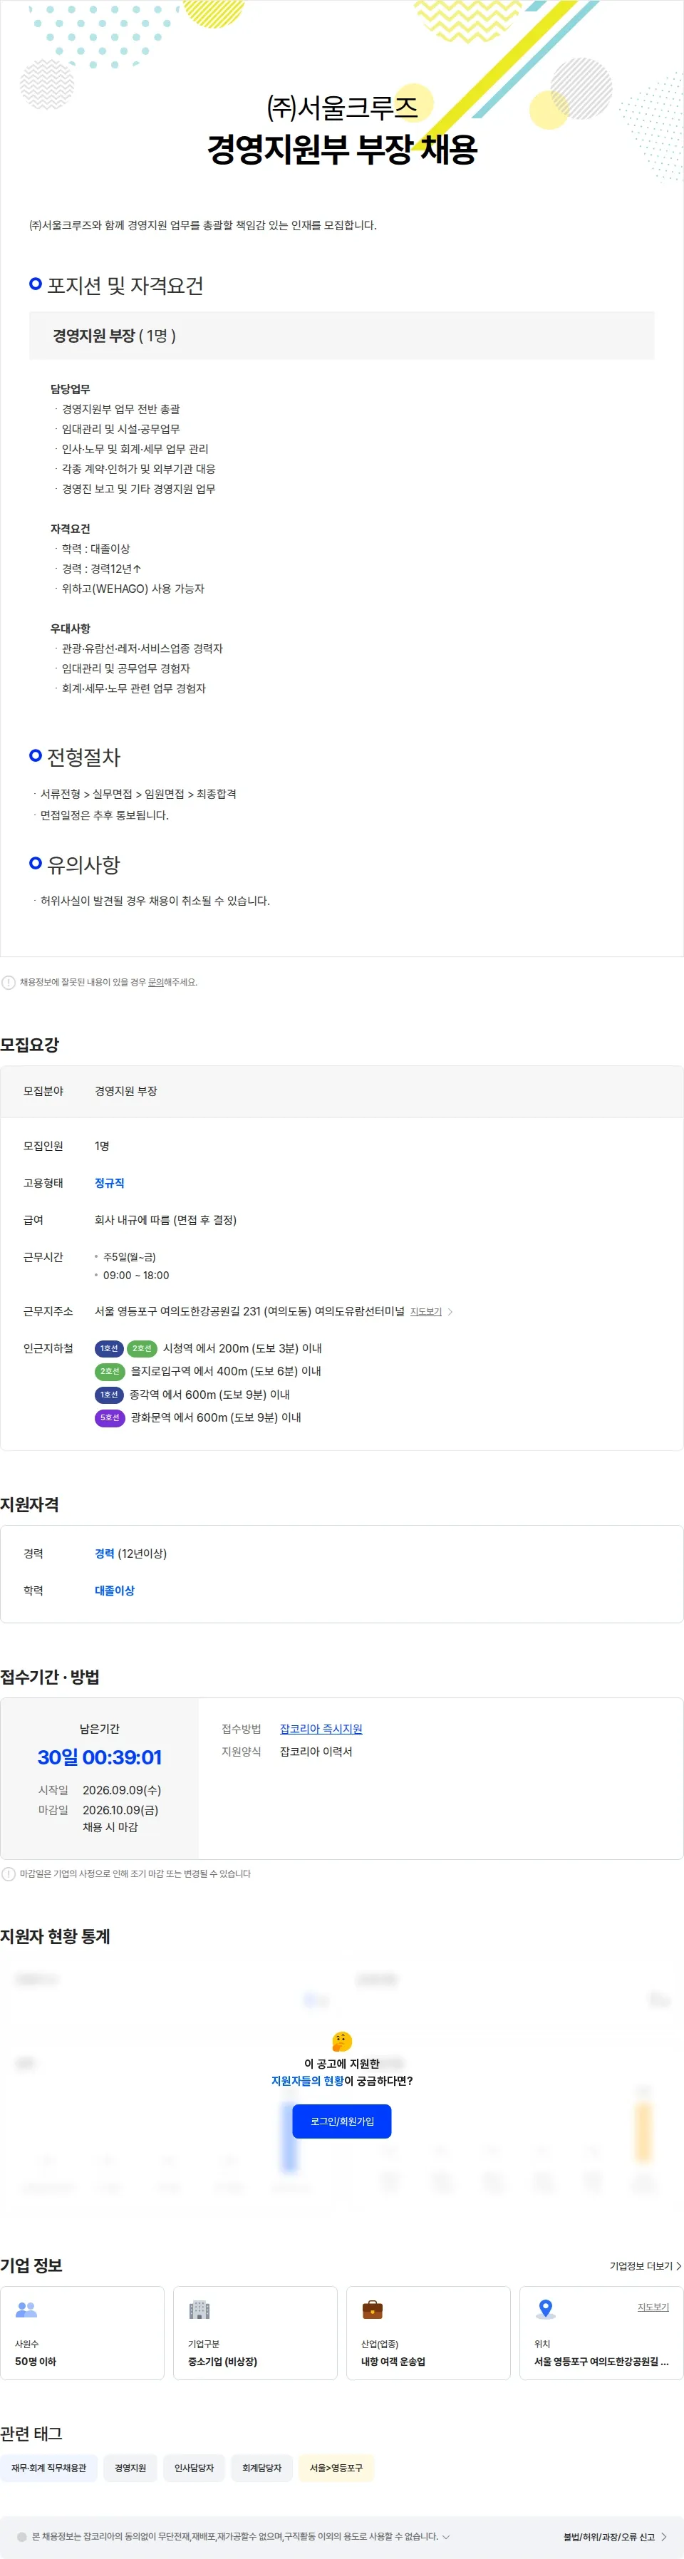Click the 회사 내규에 따름 (면접 후 결정) salary text
The height and width of the screenshot is (2559, 684).
pos(166,1219)
